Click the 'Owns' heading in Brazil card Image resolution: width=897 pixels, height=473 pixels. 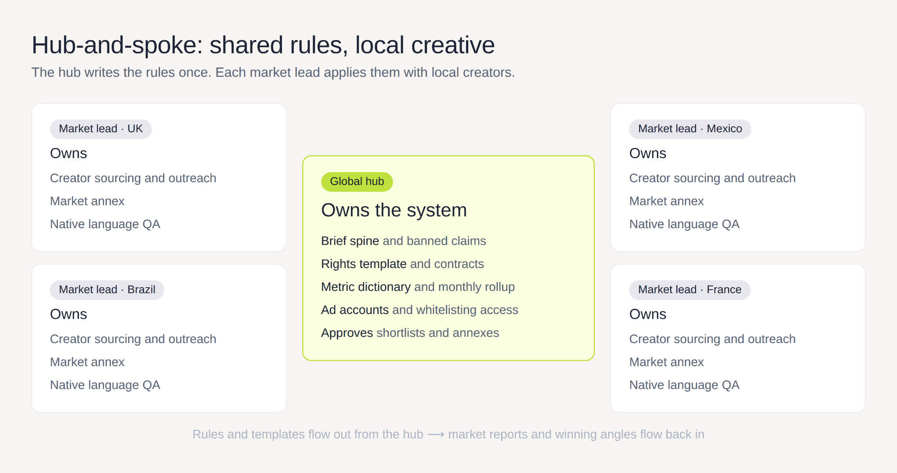[68, 314]
